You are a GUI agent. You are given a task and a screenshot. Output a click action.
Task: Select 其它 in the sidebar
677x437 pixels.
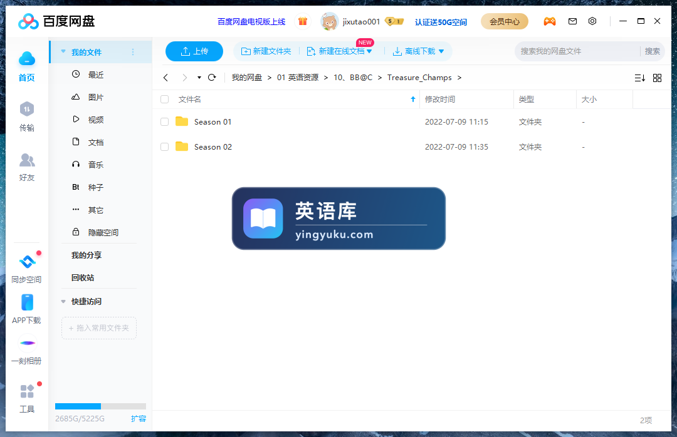(x=96, y=210)
